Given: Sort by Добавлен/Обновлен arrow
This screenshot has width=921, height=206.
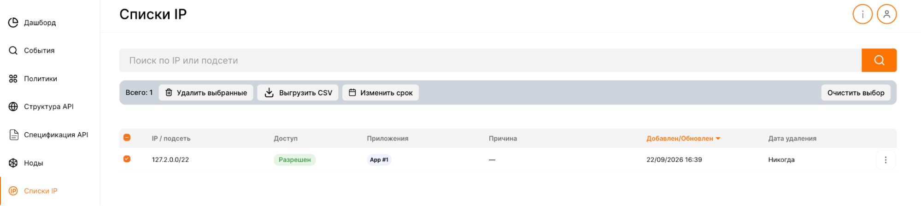Looking at the screenshot, I should click(718, 138).
